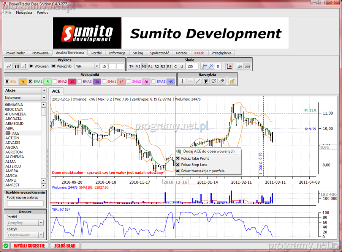Click the padlock icon in Narzędzia
Screen dimensions: 342x252
coord(232,81)
